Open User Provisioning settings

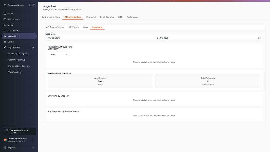(17, 60)
